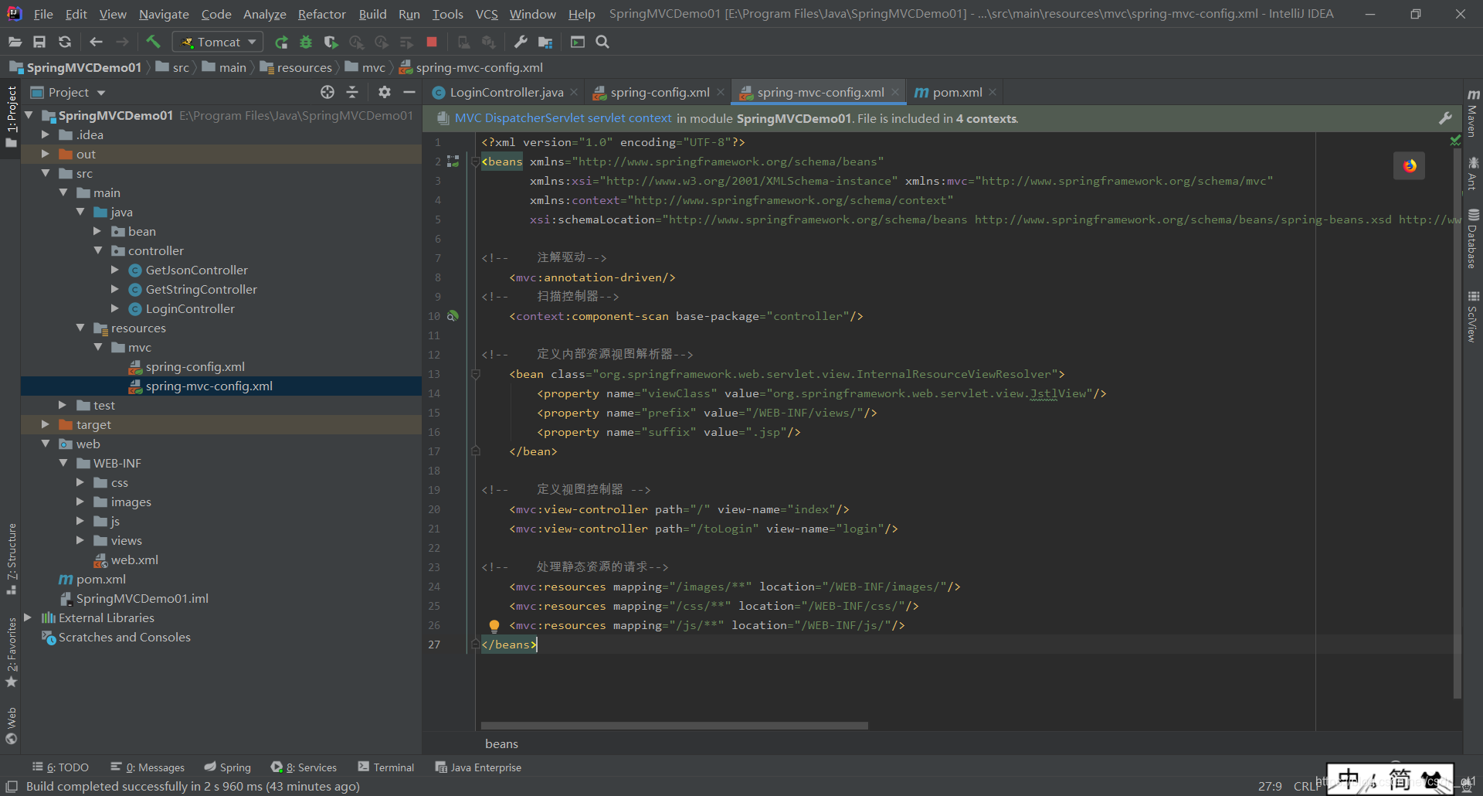
Task: Click the Firefox browser preview icon
Action: (1410, 165)
